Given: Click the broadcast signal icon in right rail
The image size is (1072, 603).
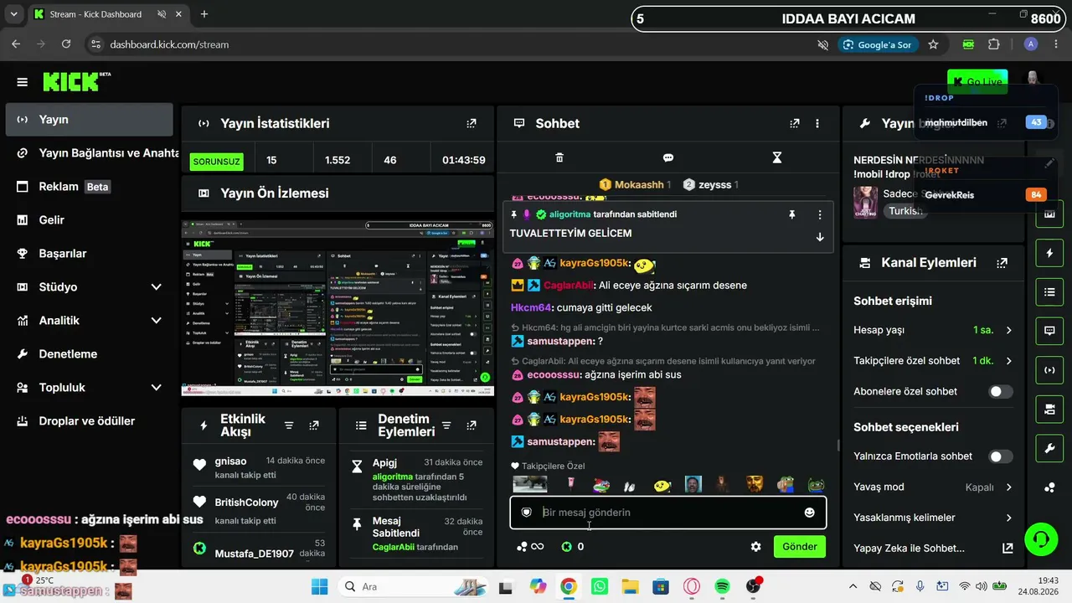Looking at the screenshot, I should point(1049,370).
